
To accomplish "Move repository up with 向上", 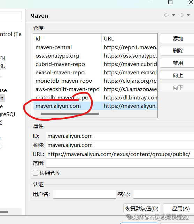I will click(177, 75).
